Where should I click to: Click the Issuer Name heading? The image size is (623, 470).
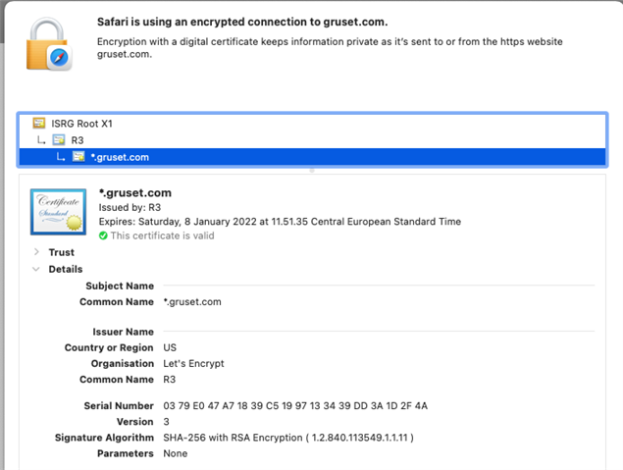point(124,332)
